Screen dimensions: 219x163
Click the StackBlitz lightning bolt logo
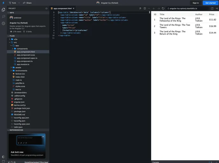(x=3, y=3)
